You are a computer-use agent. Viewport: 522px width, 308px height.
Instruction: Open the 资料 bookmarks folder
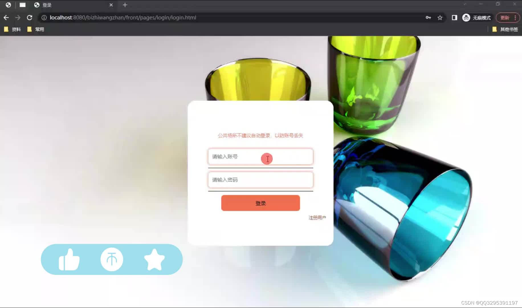coord(12,29)
